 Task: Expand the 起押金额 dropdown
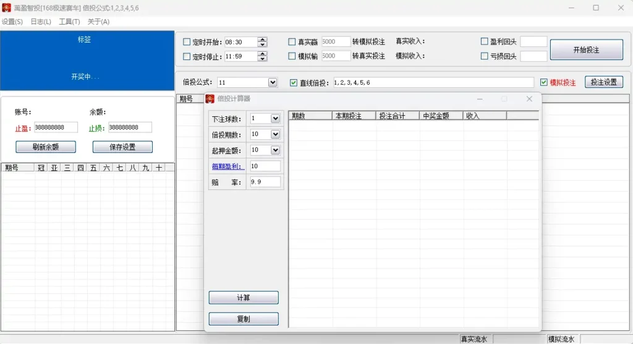275,150
